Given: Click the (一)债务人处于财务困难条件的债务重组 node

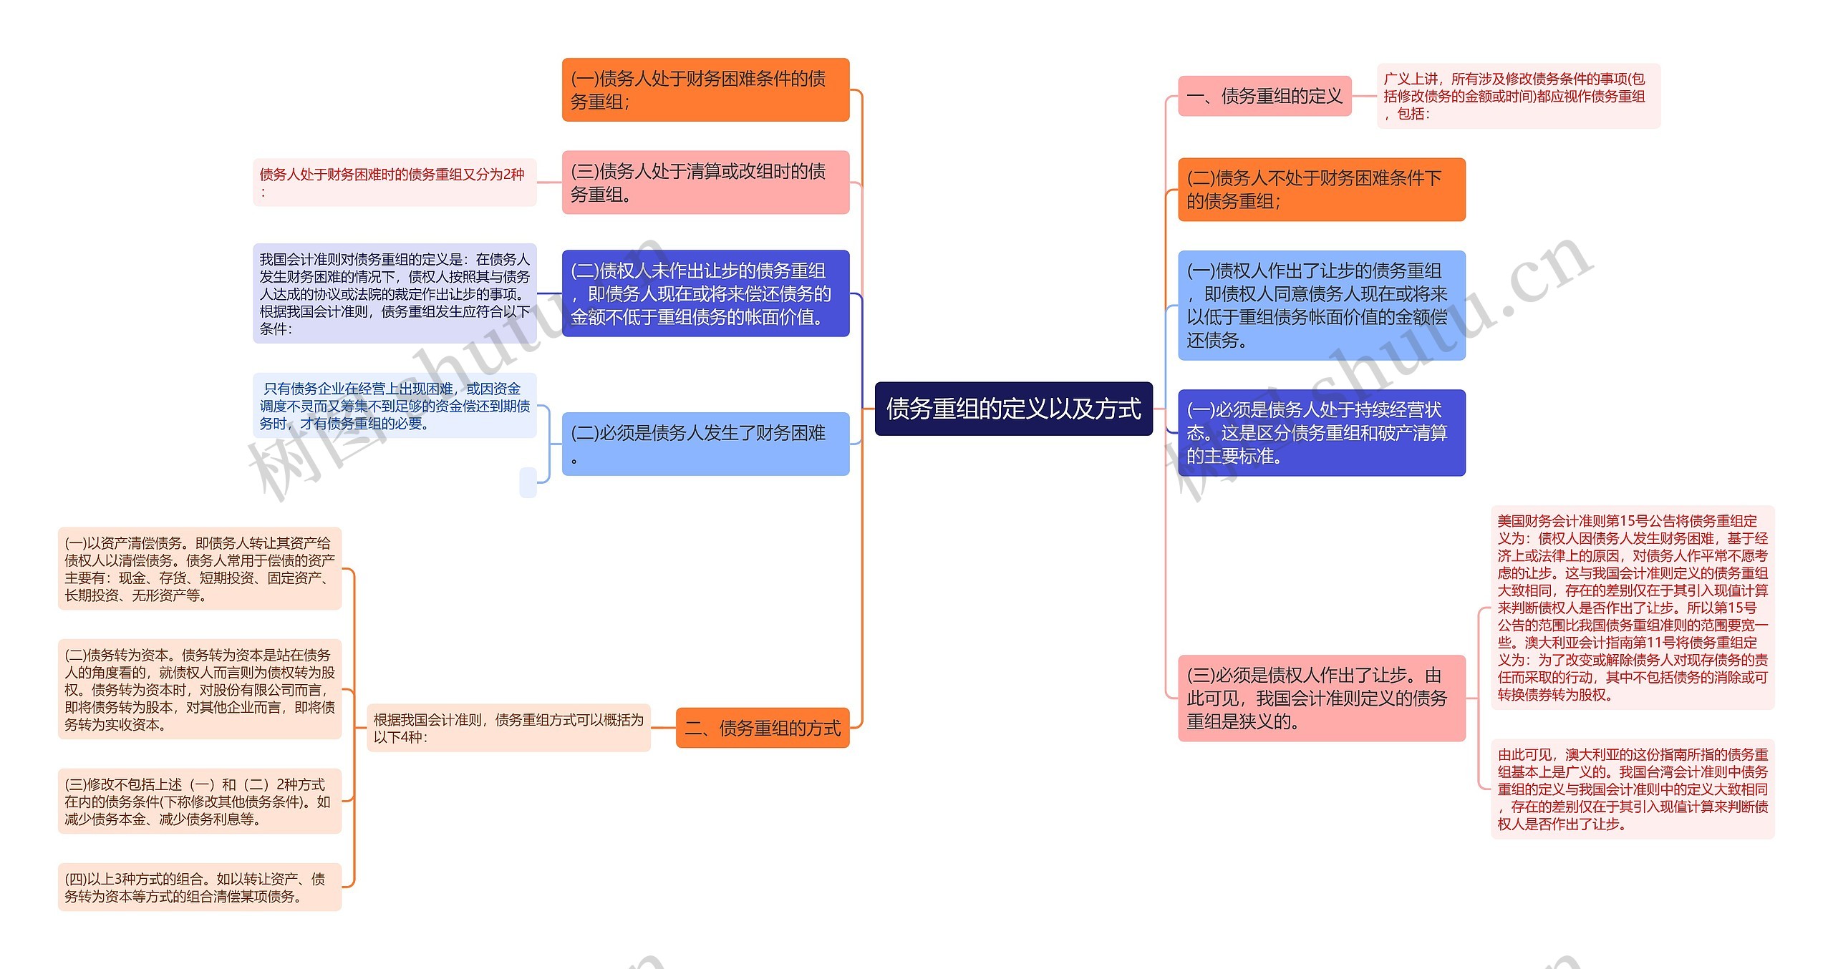Looking at the screenshot, I should click(705, 89).
